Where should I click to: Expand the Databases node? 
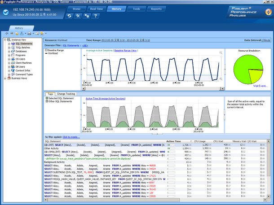coord(9,51)
